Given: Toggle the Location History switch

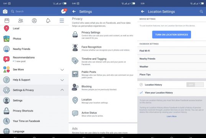Looking at the screenshot, I should [195, 85].
